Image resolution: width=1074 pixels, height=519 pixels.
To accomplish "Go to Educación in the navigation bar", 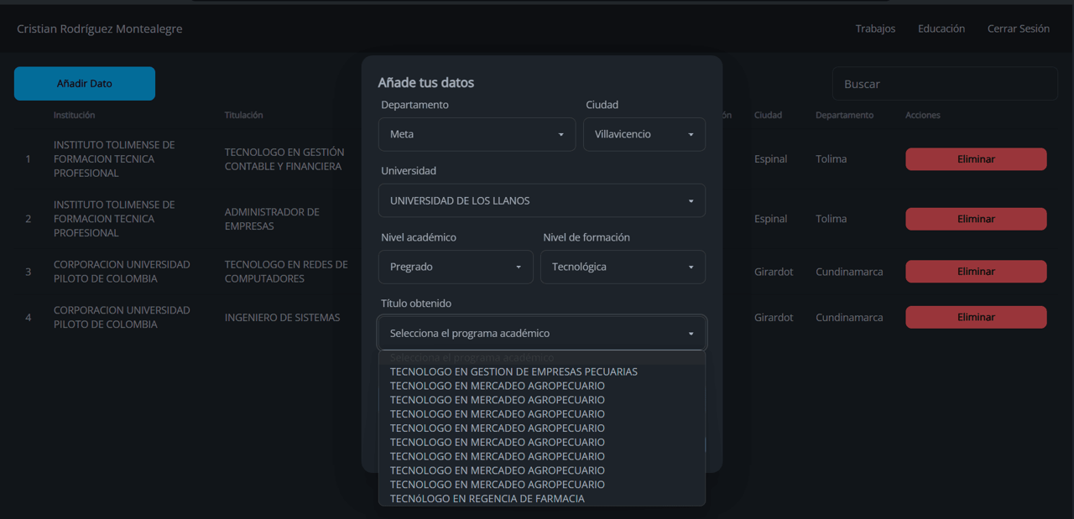I will [x=941, y=29].
